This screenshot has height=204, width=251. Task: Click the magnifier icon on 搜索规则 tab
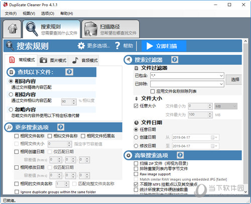pyautogui.click(x=32, y=29)
